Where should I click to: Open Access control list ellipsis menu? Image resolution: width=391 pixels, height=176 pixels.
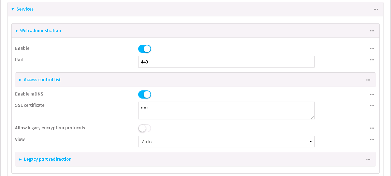coord(368,80)
